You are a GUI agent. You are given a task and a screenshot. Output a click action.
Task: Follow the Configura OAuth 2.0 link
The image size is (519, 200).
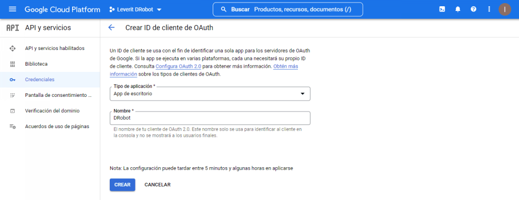click(x=178, y=66)
